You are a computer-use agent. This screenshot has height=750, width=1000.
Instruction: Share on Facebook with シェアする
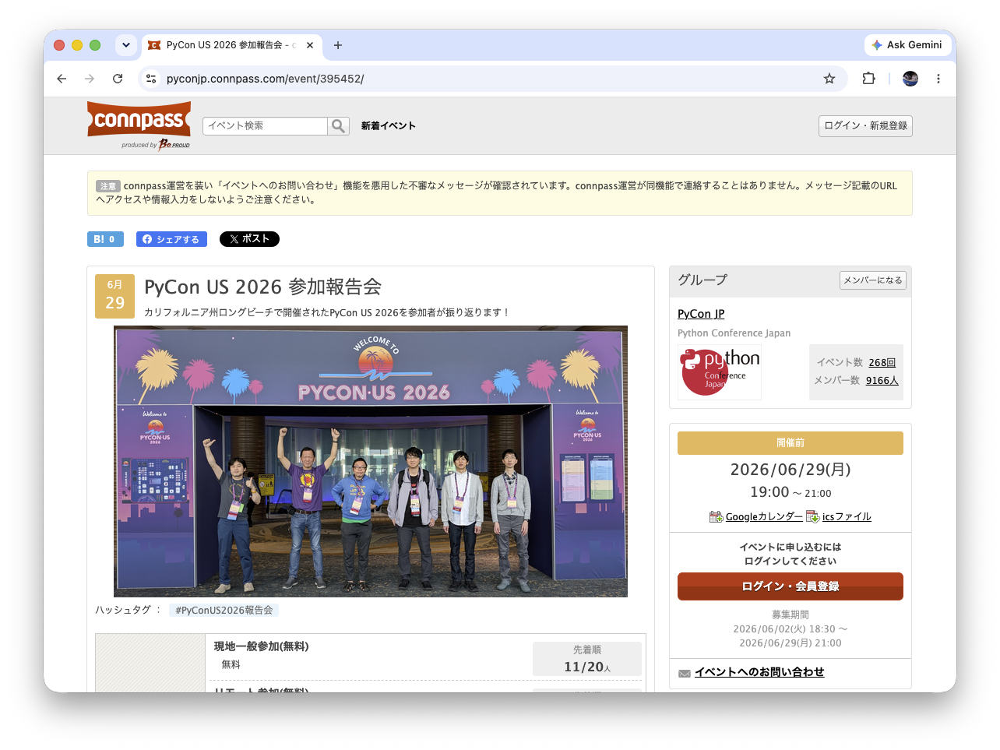click(171, 239)
